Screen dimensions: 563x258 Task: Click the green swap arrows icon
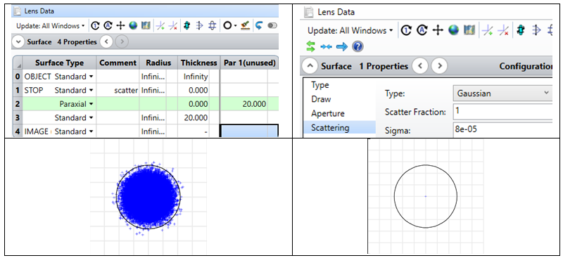310,46
